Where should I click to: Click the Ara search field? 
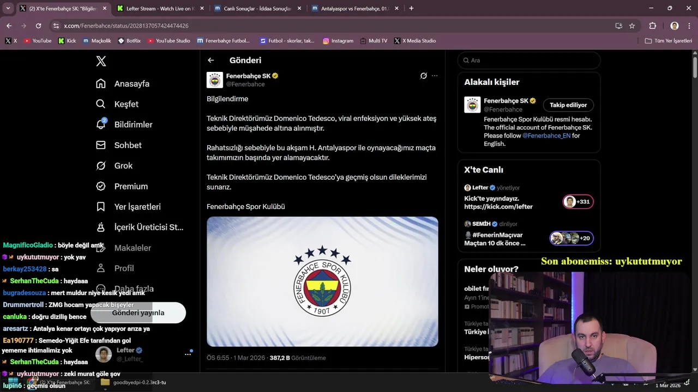coord(529,60)
